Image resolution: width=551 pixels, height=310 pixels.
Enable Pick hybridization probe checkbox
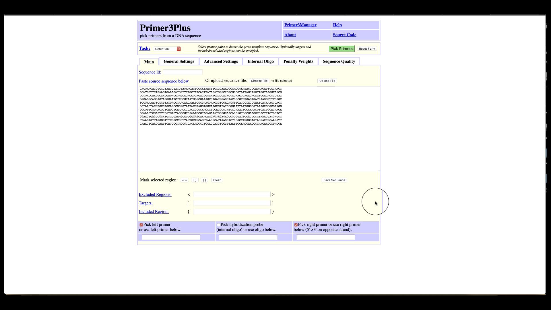point(219,225)
